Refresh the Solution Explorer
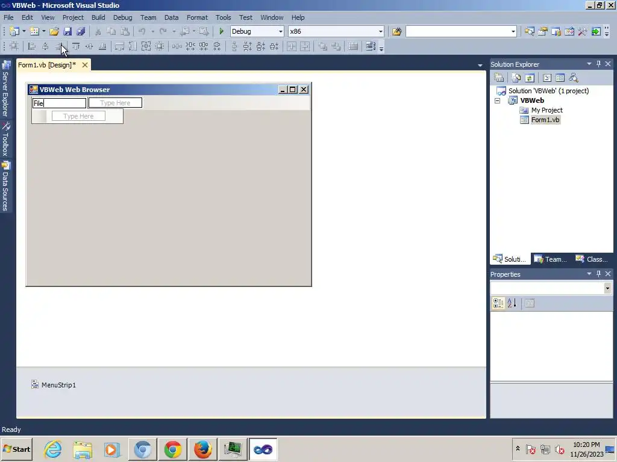 coord(529,78)
